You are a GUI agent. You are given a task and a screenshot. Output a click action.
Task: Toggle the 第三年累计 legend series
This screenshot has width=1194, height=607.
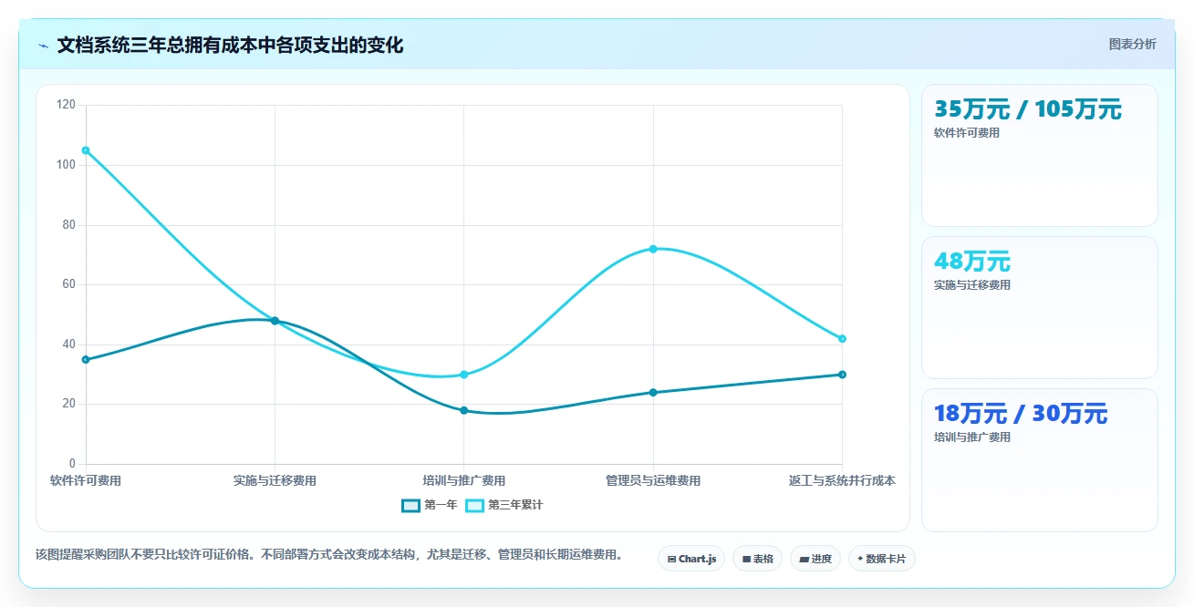(504, 505)
